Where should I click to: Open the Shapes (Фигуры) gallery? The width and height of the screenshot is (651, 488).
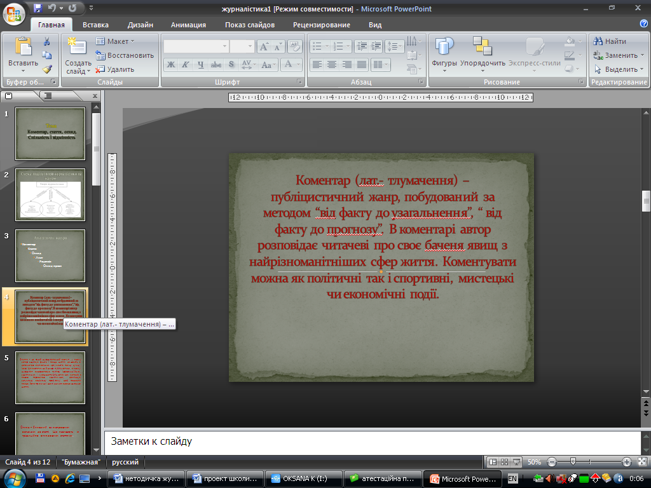click(x=444, y=47)
